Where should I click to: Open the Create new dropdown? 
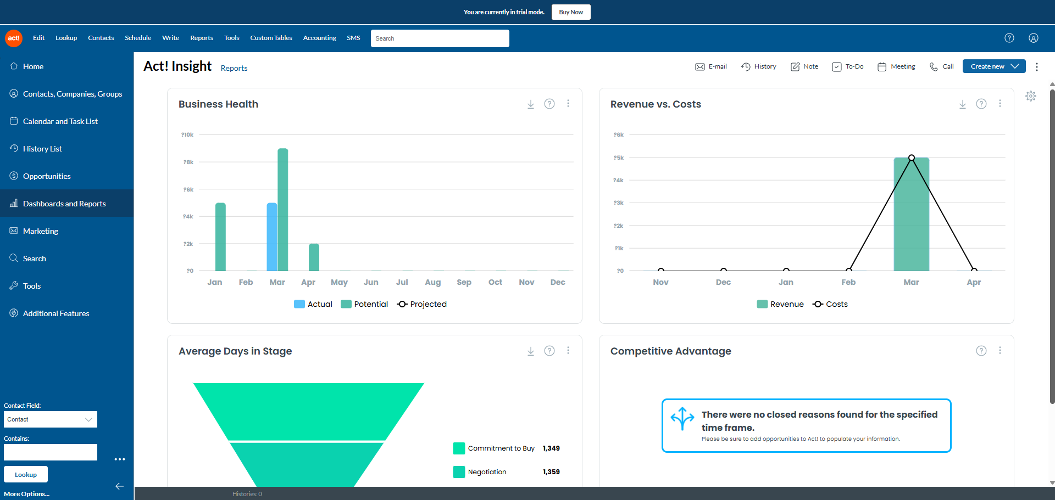pos(993,66)
